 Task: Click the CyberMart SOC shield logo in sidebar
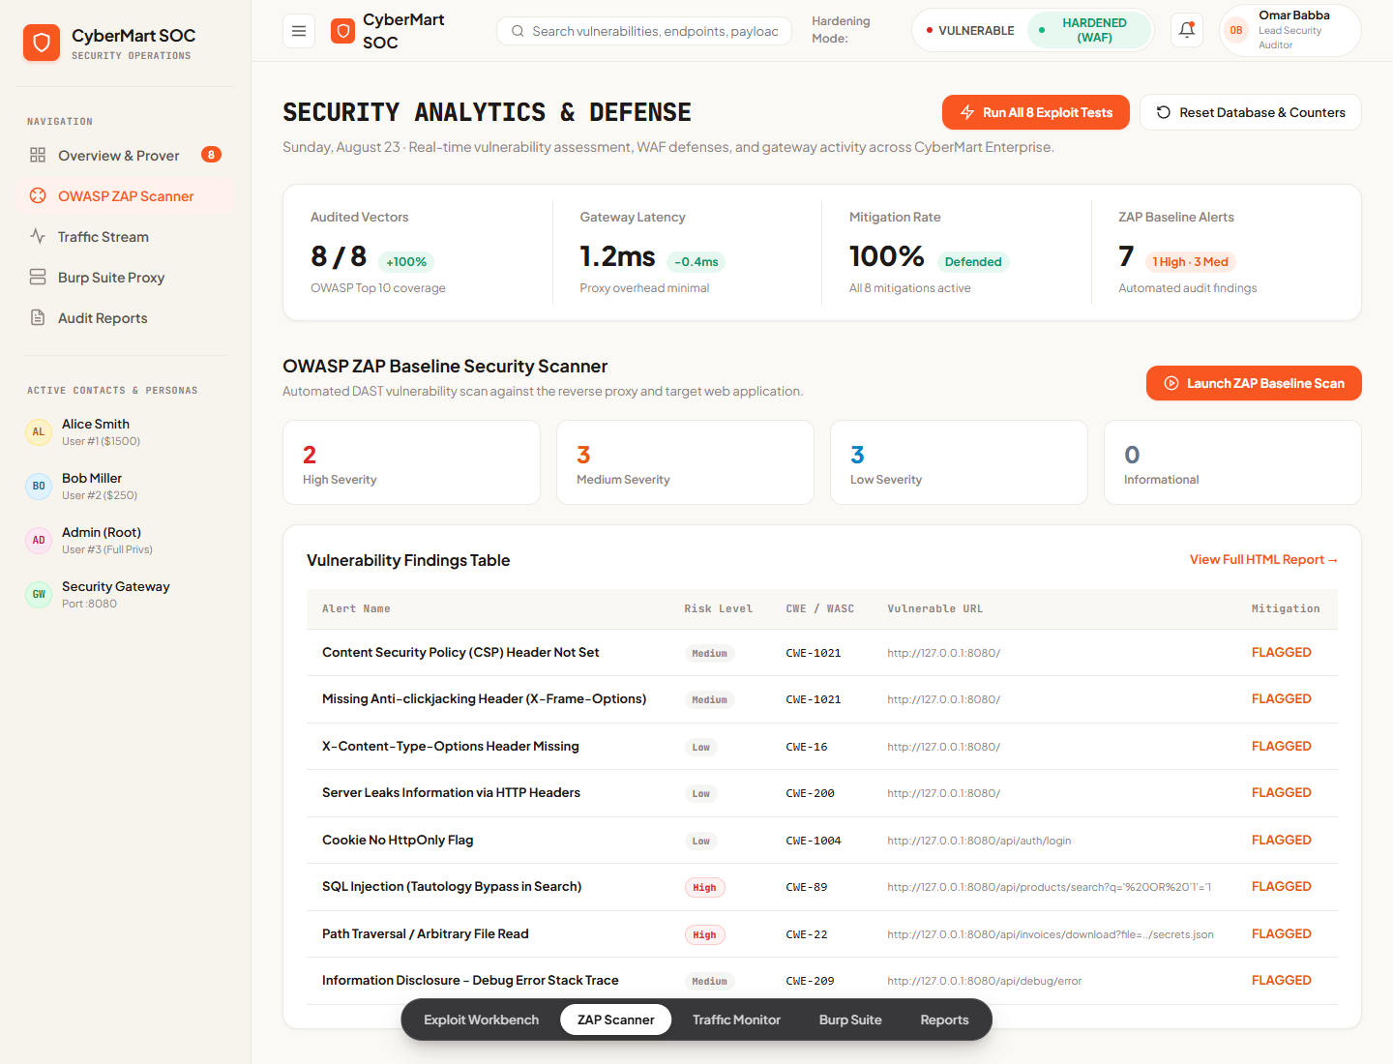tap(42, 43)
